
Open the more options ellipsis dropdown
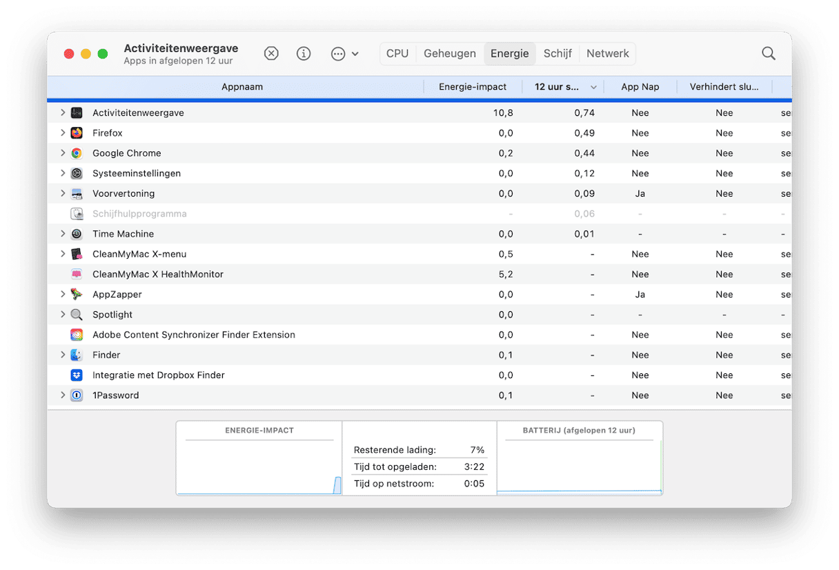(x=344, y=54)
